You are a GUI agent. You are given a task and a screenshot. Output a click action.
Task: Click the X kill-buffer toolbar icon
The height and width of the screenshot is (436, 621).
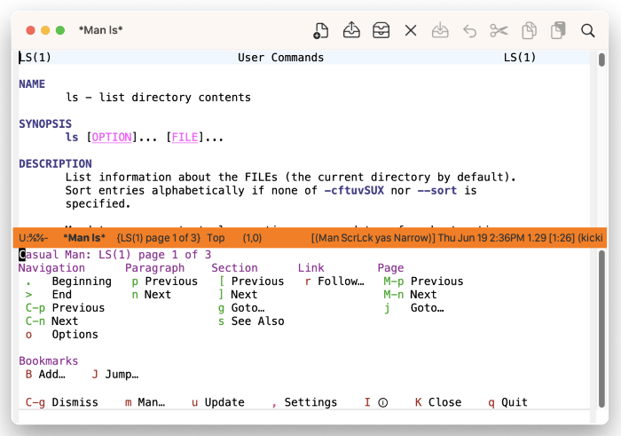410,31
